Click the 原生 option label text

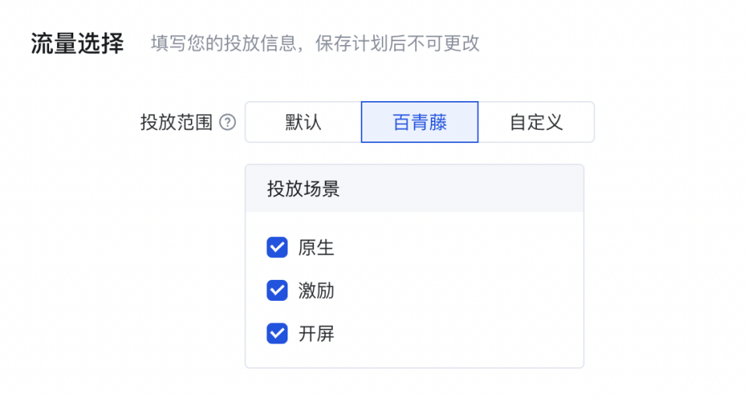[x=316, y=247]
